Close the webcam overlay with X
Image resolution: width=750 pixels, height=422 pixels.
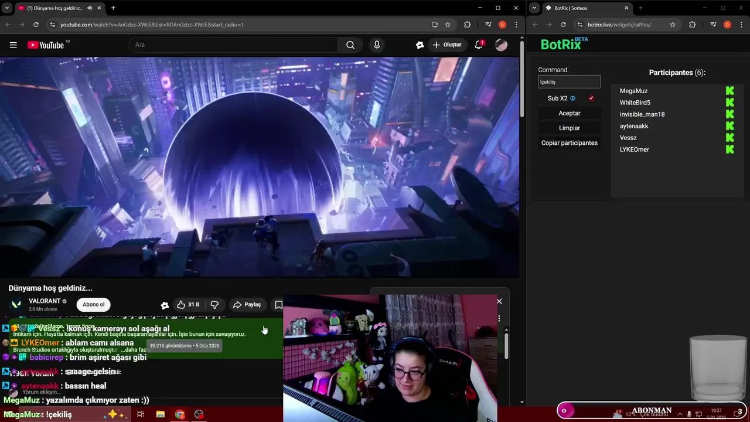point(499,301)
